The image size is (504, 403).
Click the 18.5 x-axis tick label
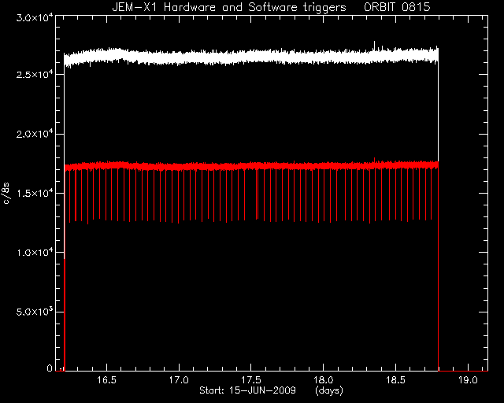click(395, 380)
